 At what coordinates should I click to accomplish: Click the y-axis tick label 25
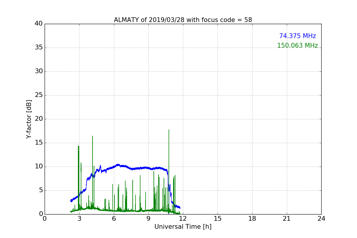[x=38, y=95]
